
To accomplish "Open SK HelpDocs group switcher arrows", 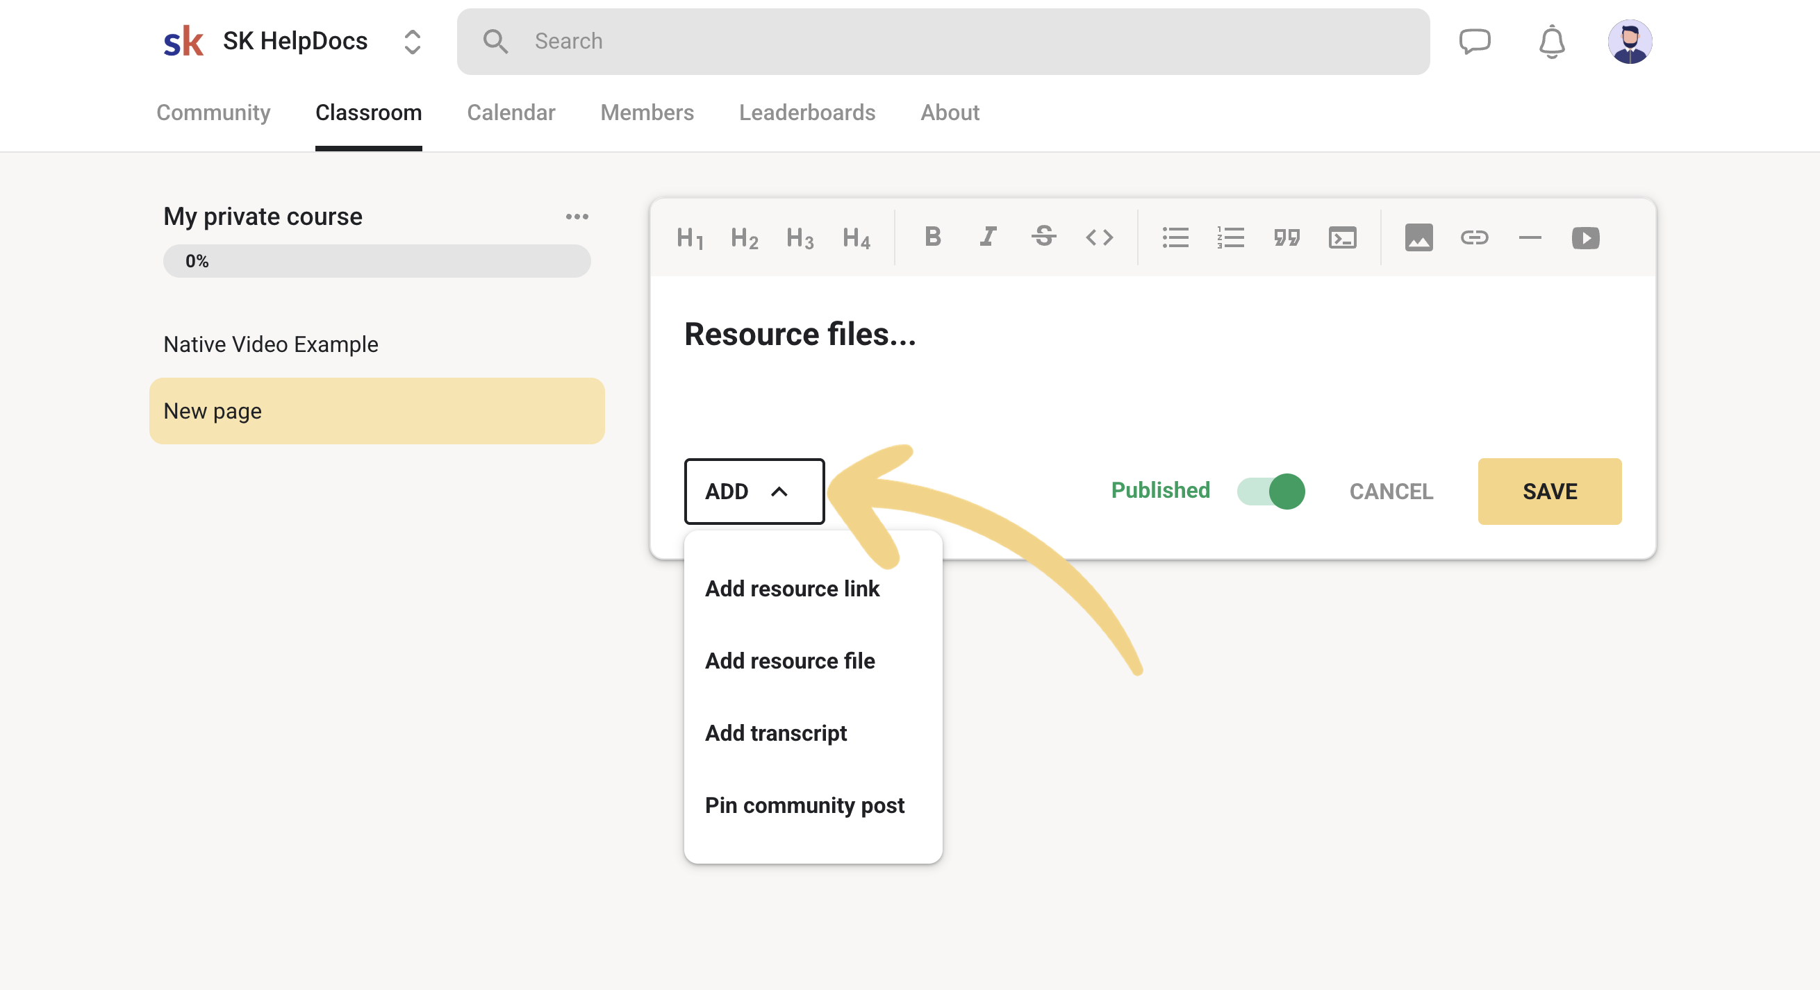I will coord(413,42).
